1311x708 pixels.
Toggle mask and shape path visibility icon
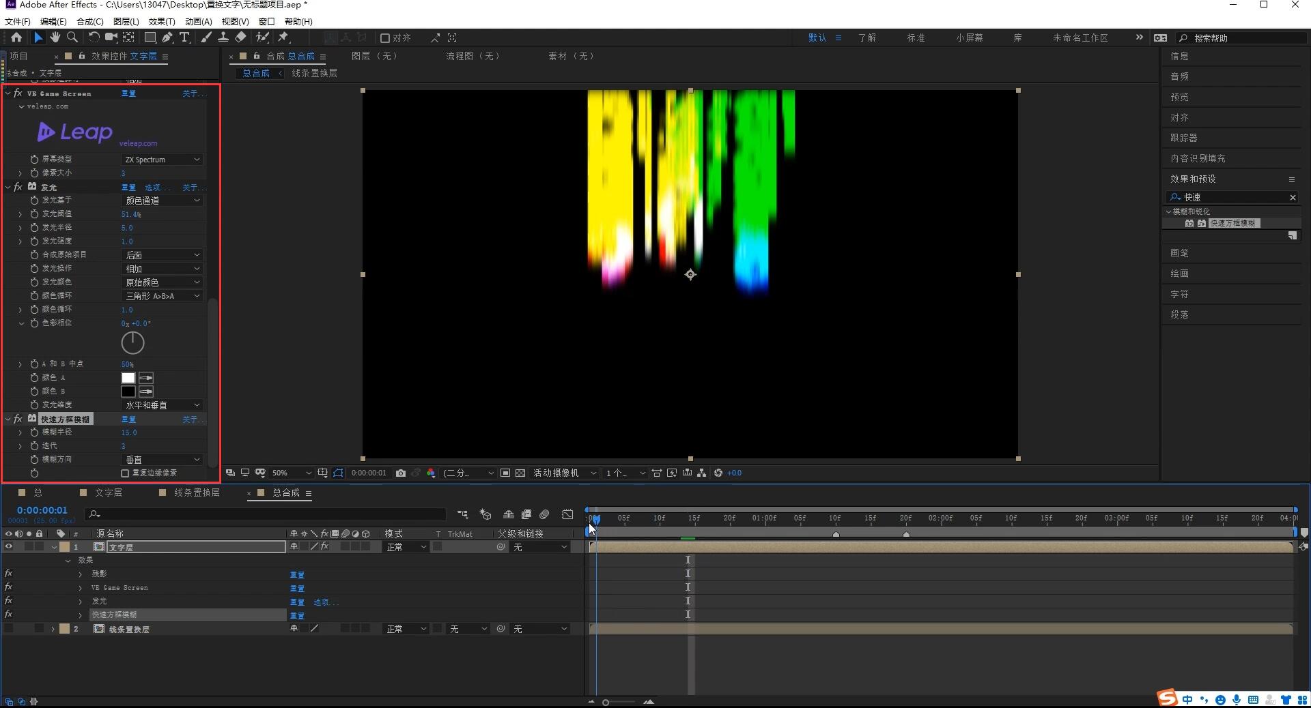click(x=338, y=473)
